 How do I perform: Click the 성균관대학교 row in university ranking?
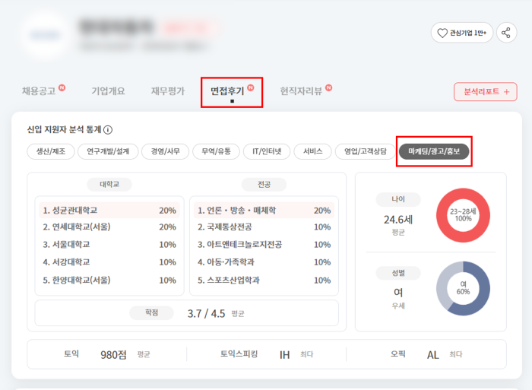pyautogui.click(x=109, y=210)
